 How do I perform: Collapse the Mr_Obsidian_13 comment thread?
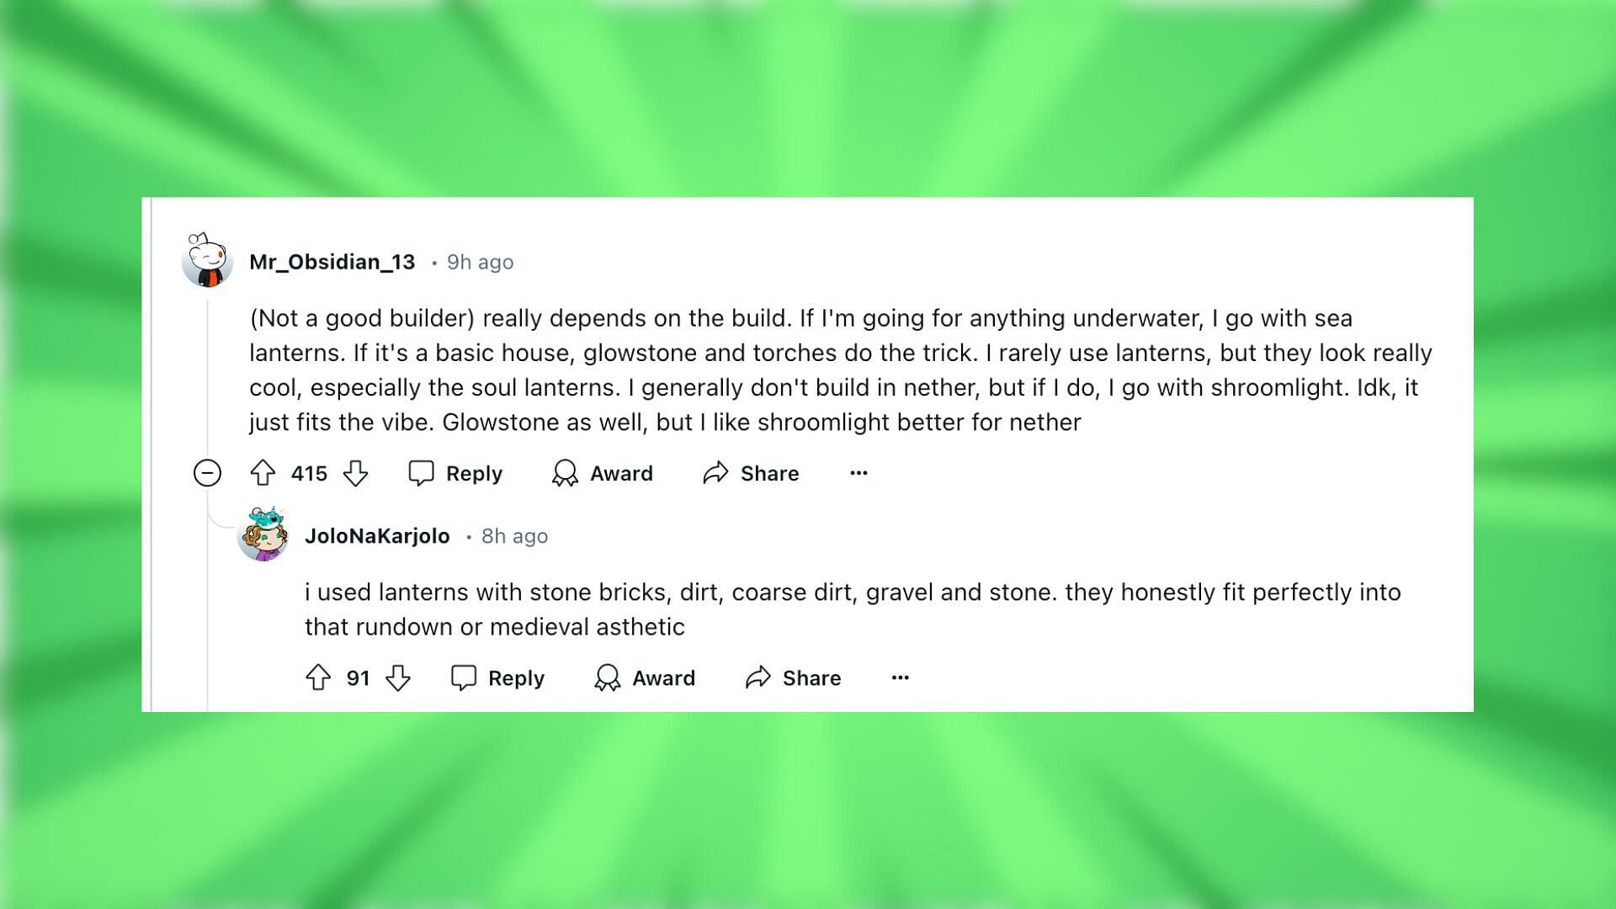pos(207,473)
